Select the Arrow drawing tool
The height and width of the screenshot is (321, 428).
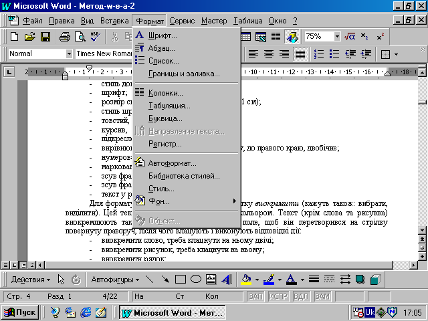[x=165, y=280]
